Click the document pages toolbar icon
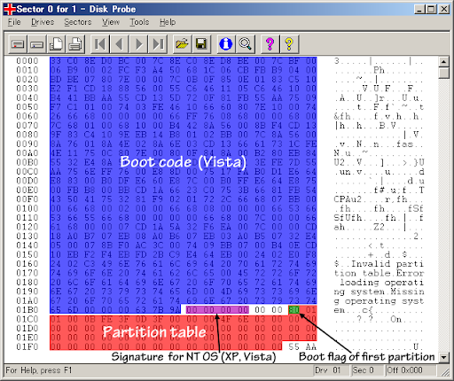This screenshot has height=381, width=454. 56,44
